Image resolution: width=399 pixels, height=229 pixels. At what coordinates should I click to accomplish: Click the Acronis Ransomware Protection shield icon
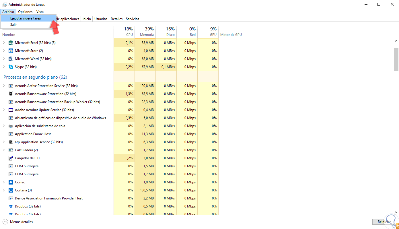click(11, 94)
